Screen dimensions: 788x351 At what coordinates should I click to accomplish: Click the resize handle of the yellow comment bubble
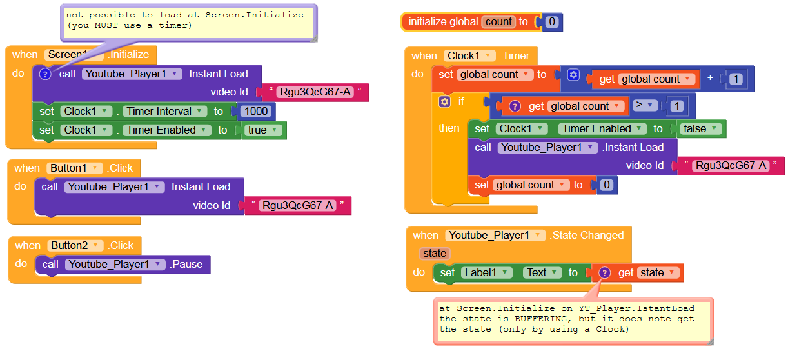313,39
